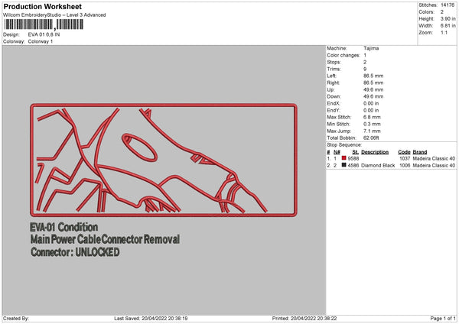Click the thread code '1037'
The image size is (459, 324).
pos(405,158)
